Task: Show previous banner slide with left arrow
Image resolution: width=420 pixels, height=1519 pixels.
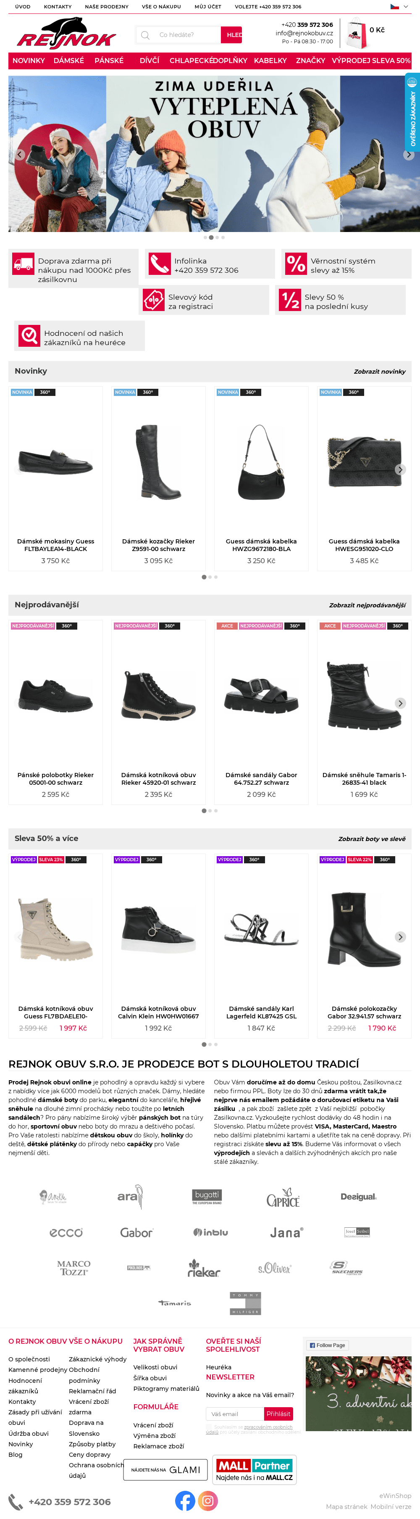Action: (x=19, y=155)
